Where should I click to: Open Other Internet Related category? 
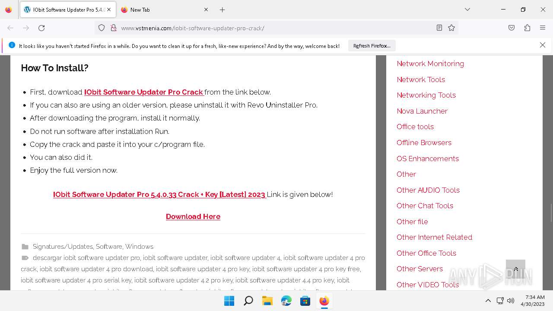point(434,237)
